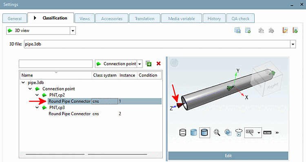
Task: Collapse the PNT,cp3 tree node
Action: (37, 107)
